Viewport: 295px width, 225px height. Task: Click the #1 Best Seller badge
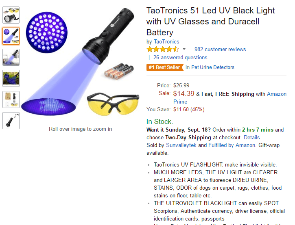[x=164, y=67]
